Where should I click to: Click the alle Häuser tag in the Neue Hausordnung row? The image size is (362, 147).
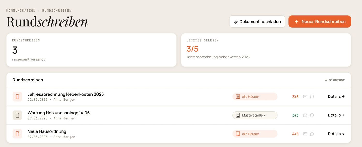tap(255, 134)
